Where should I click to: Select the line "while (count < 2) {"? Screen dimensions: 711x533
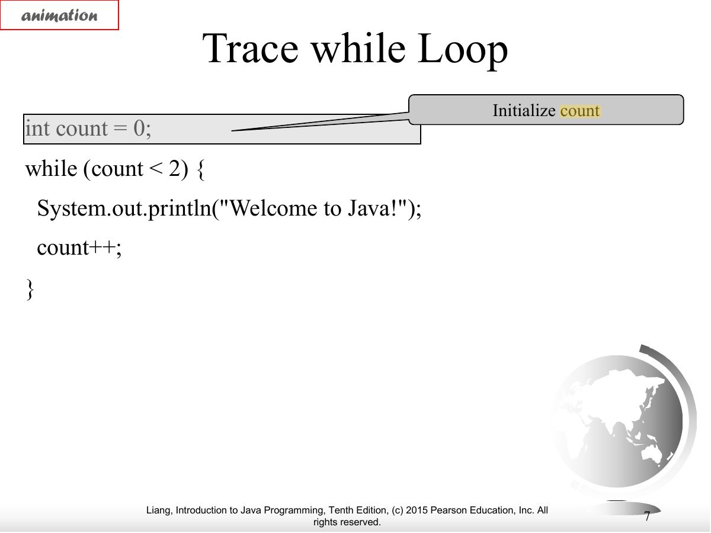pyautogui.click(x=115, y=169)
